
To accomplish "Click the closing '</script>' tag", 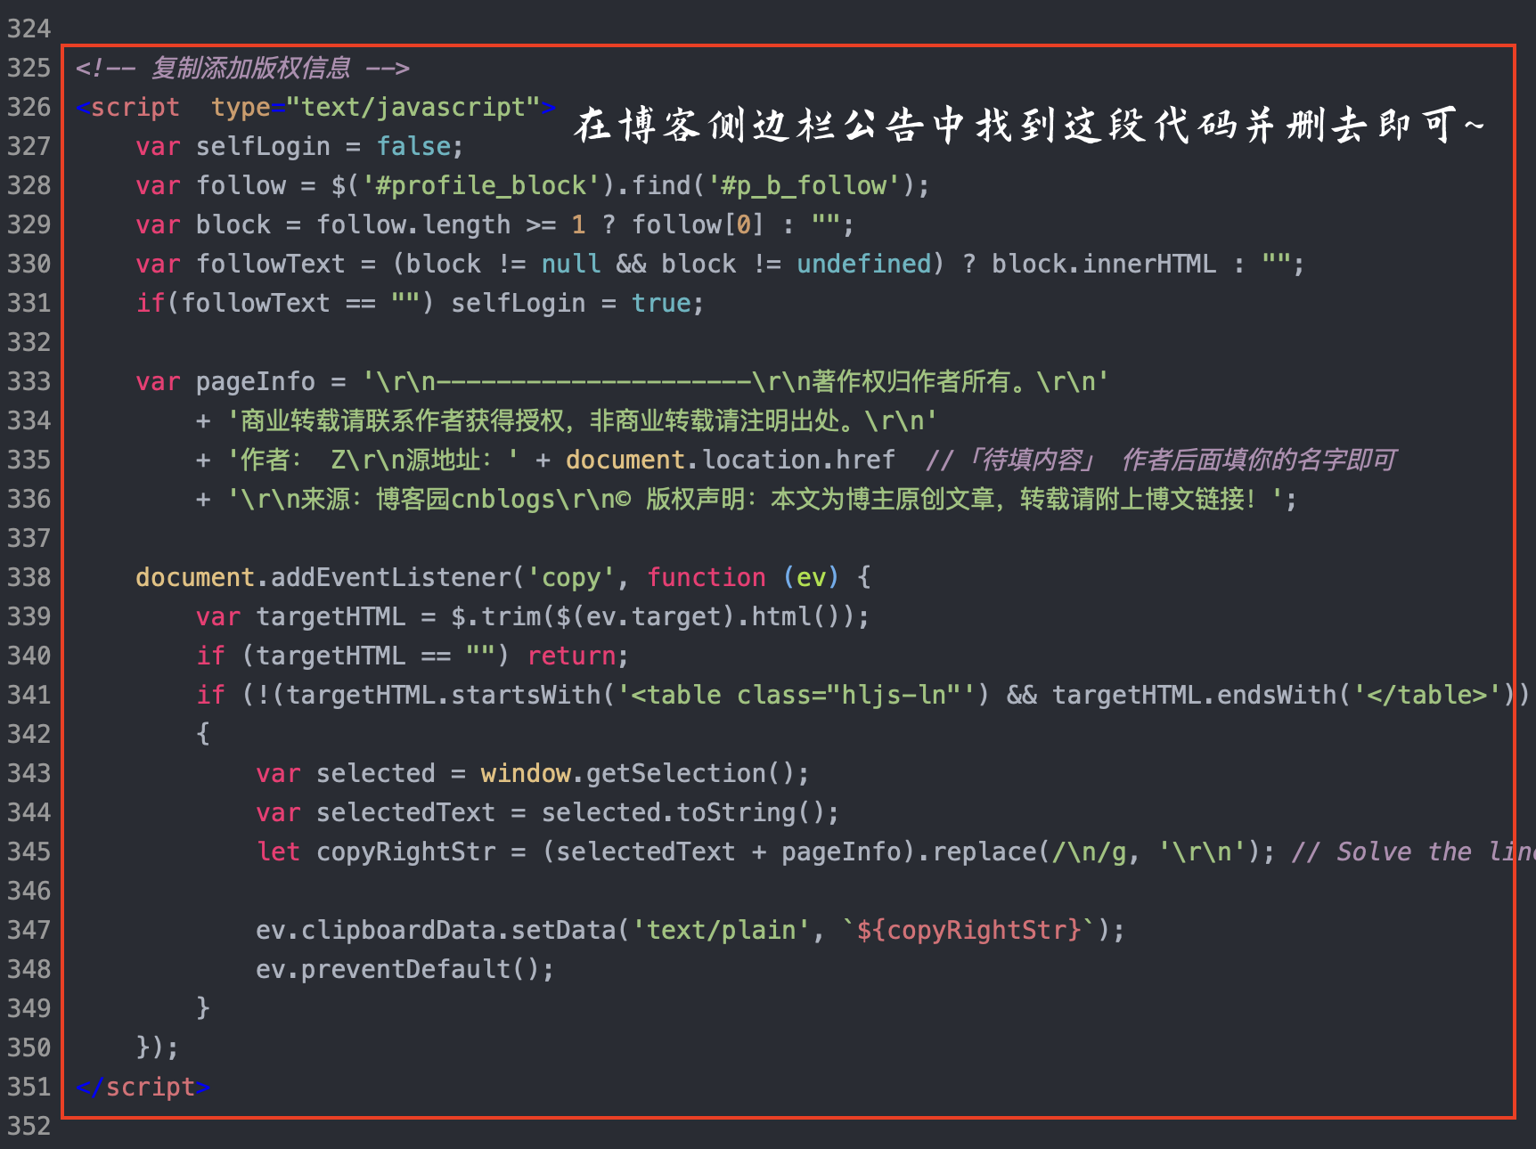I will 143,1087.
